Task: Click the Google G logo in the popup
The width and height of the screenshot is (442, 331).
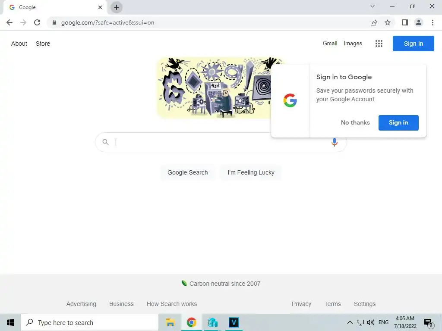Action: pyautogui.click(x=290, y=100)
